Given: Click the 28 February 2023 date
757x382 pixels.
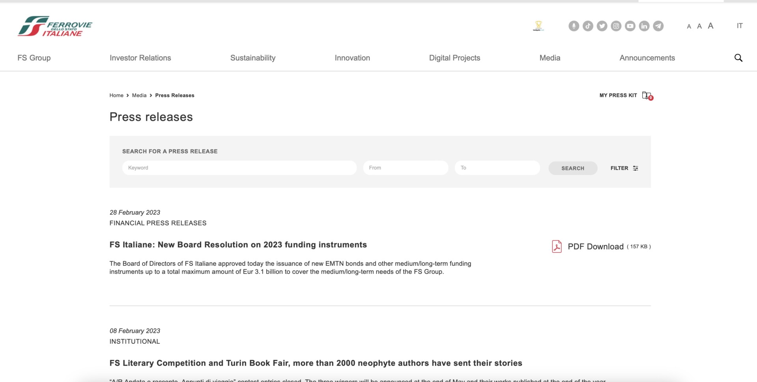Looking at the screenshot, I should click(x=135, y=212).
